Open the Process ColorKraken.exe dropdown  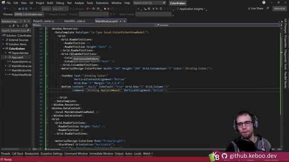(29, 14)
